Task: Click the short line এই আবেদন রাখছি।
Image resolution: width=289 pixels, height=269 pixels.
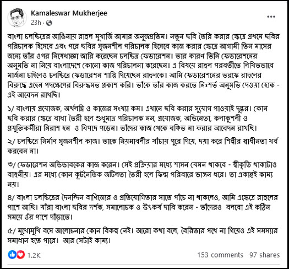Action: pyautogui.click(x=34, y=95)
